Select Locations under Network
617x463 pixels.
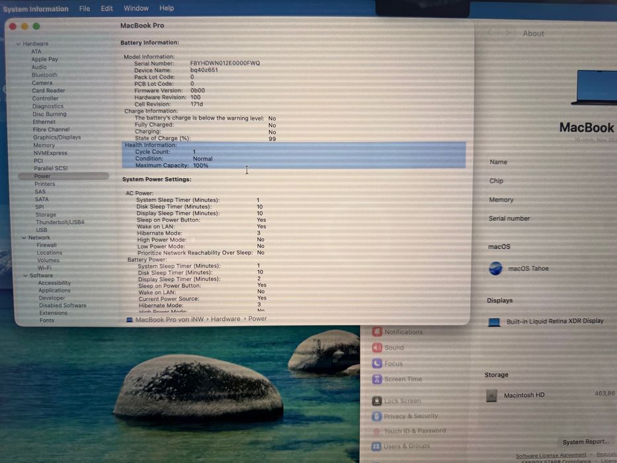coord(50,253)
